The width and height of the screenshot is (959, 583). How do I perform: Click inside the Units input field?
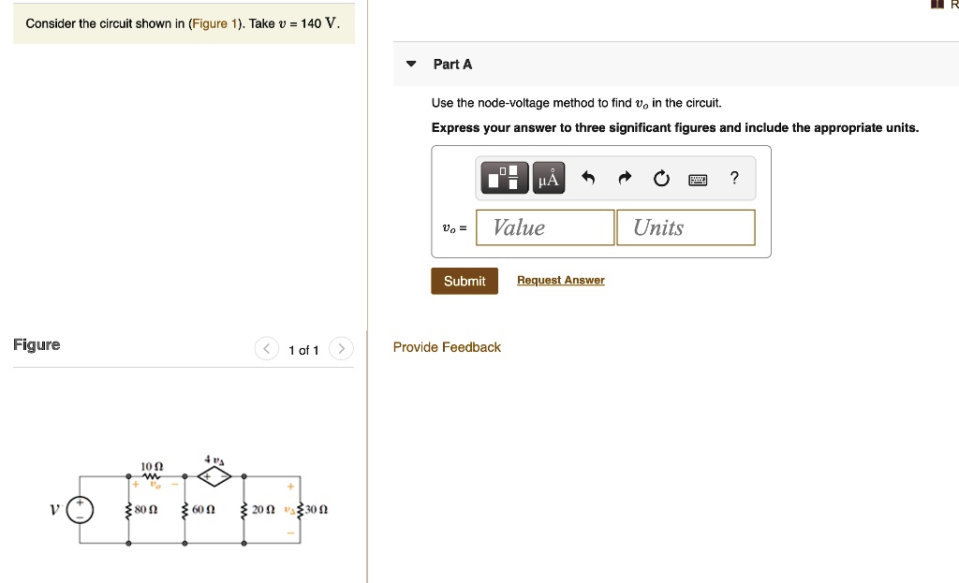click(x=686, y=226)
